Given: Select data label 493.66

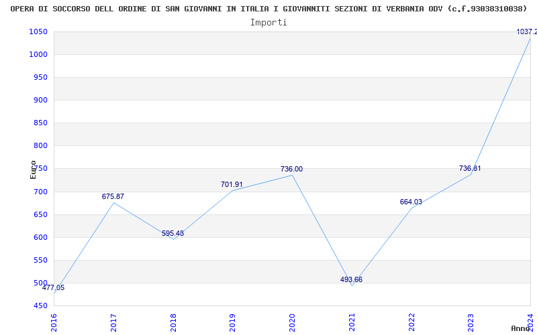Looking at the screenshot, I should click(x=351, y=279).
